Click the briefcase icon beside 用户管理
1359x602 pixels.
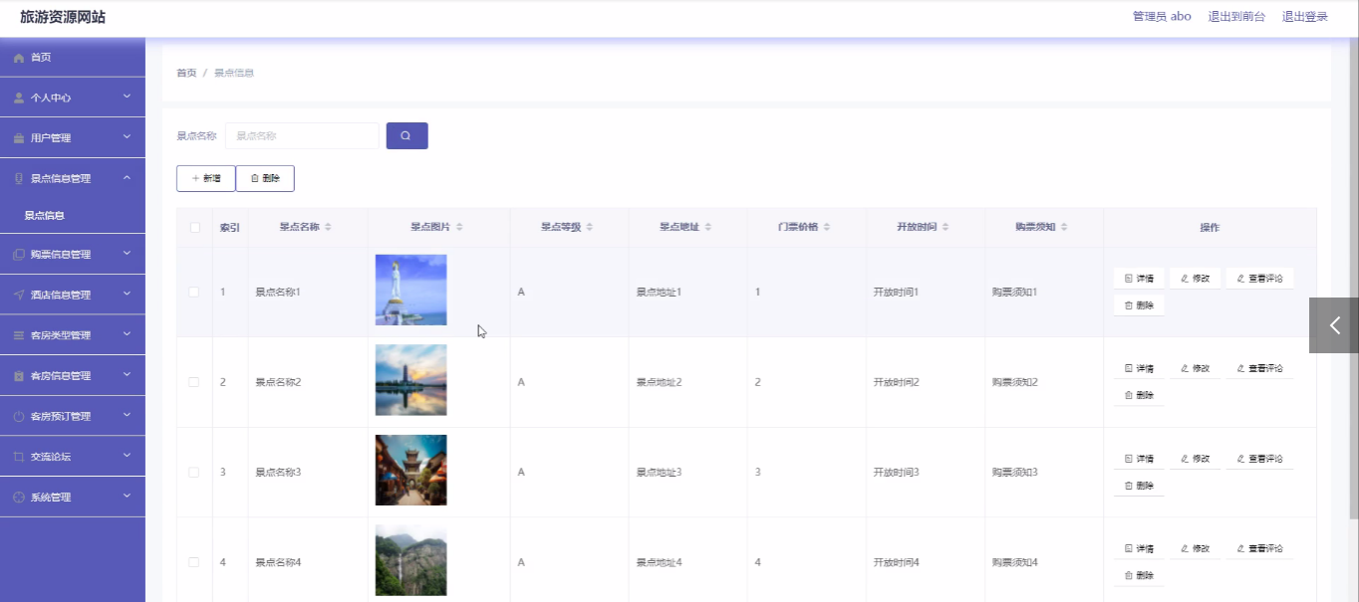point(19,138)
